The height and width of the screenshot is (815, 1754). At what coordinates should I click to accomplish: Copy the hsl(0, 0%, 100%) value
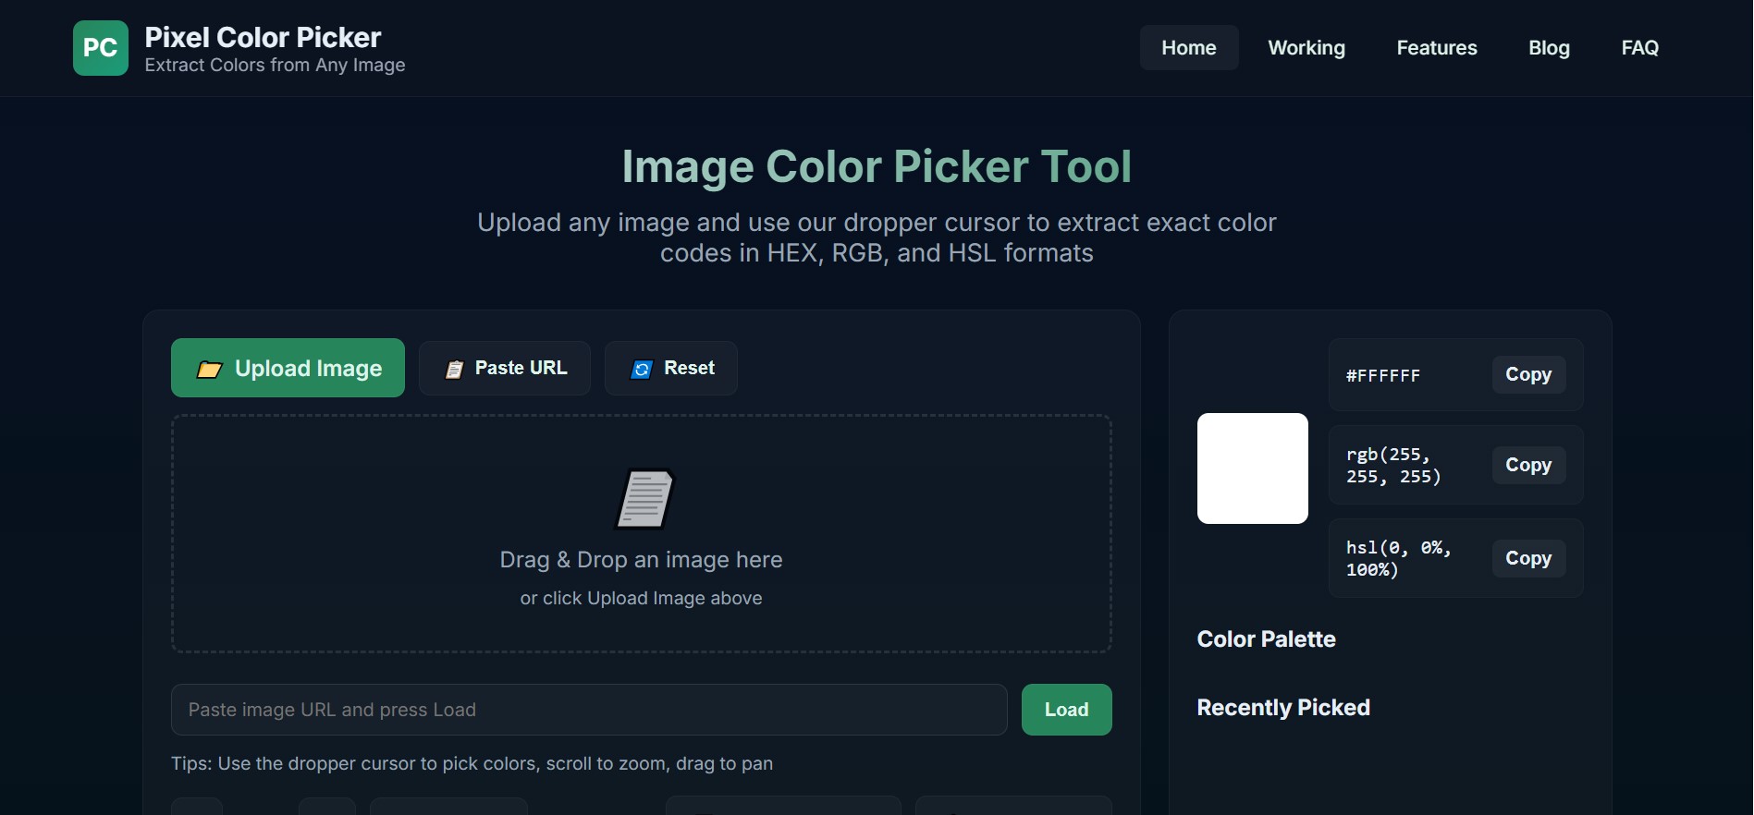click(x=1527, y=559)
